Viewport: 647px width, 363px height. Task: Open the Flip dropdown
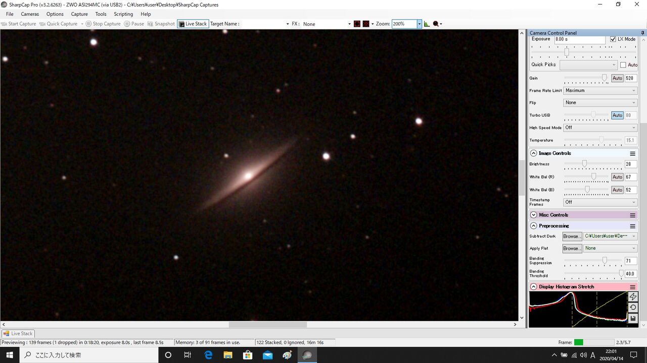pos(600,103)
